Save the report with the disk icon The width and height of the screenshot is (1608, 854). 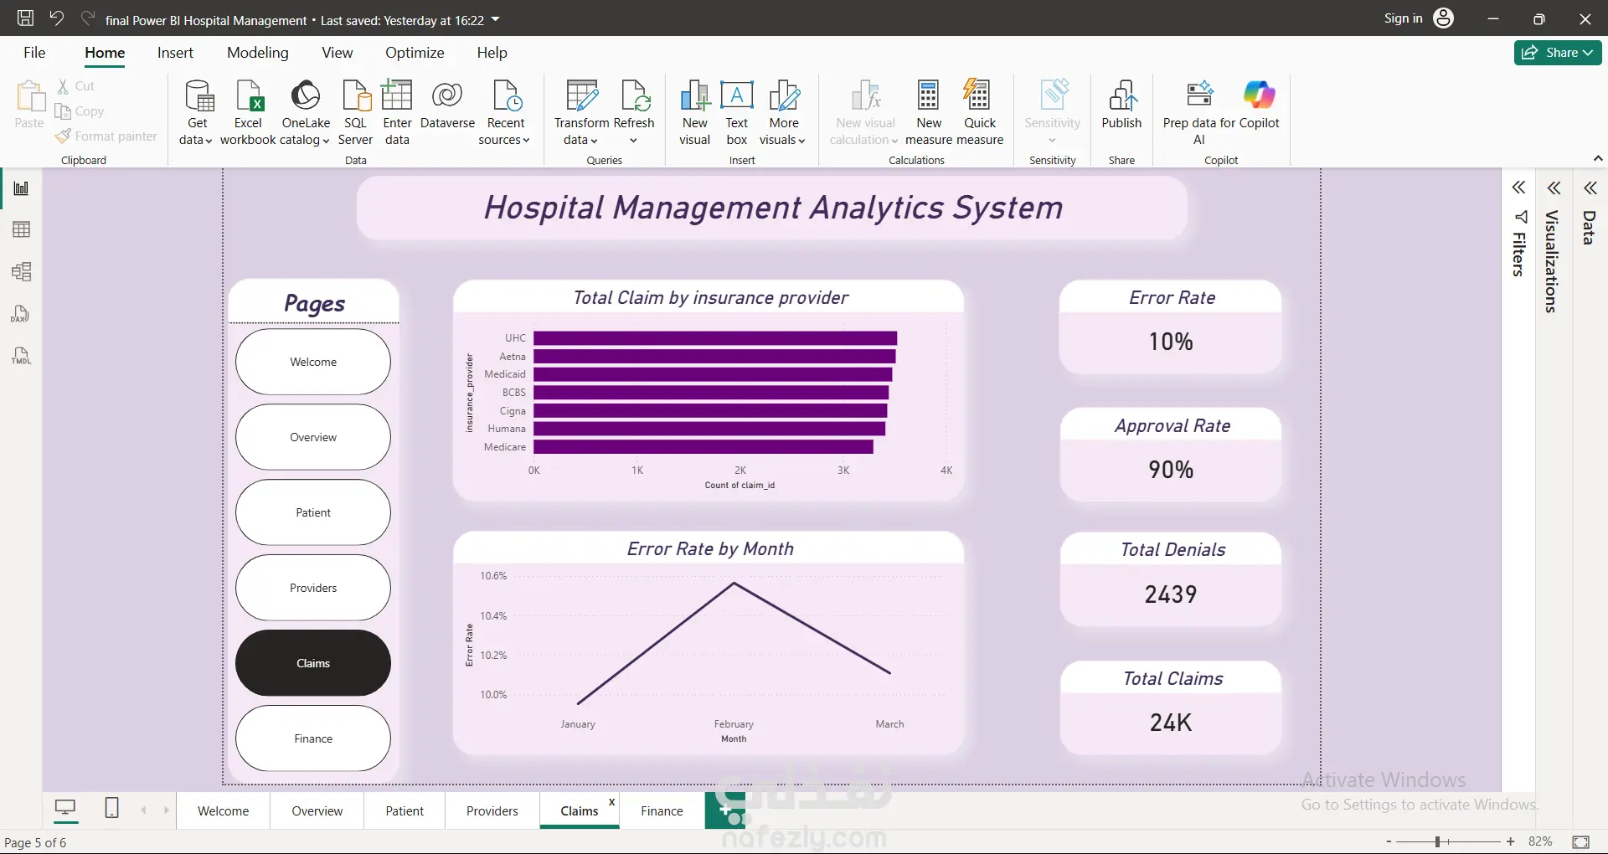pyautogui.click(x=26, y=18)
